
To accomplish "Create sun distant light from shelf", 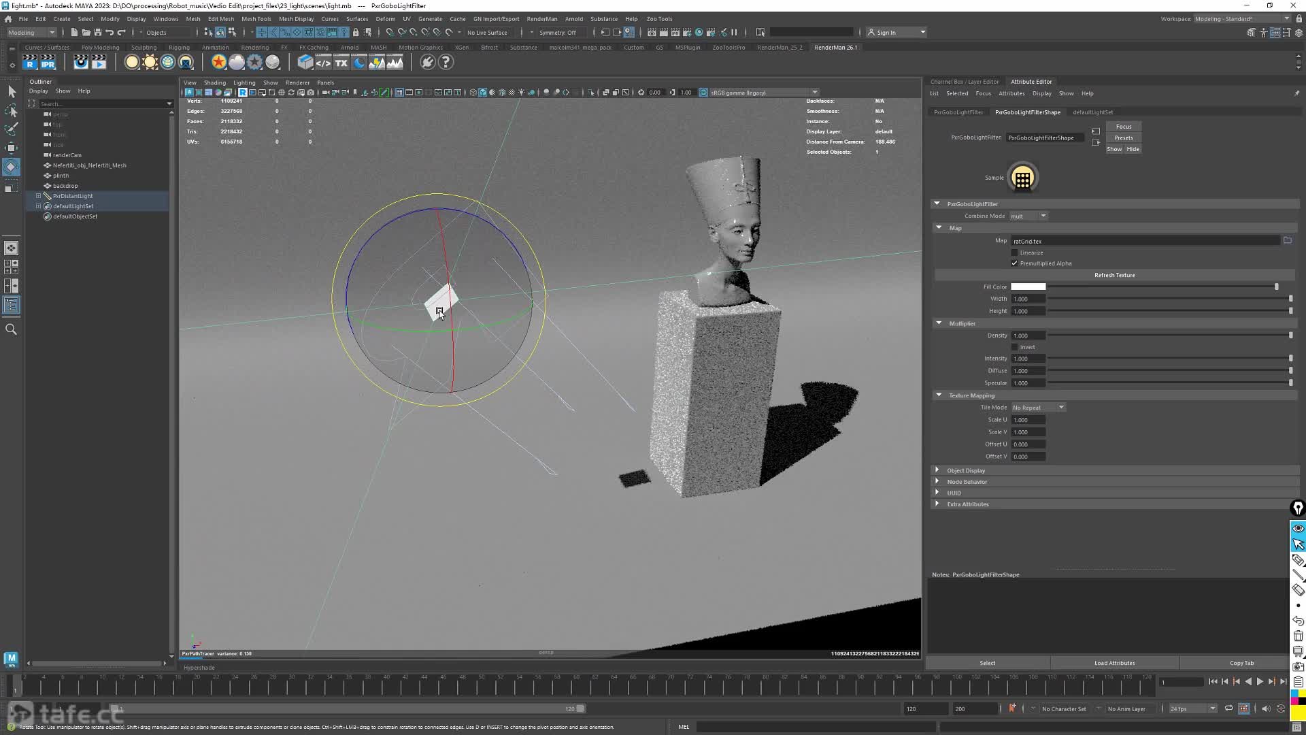I will (x=150, y=63).
